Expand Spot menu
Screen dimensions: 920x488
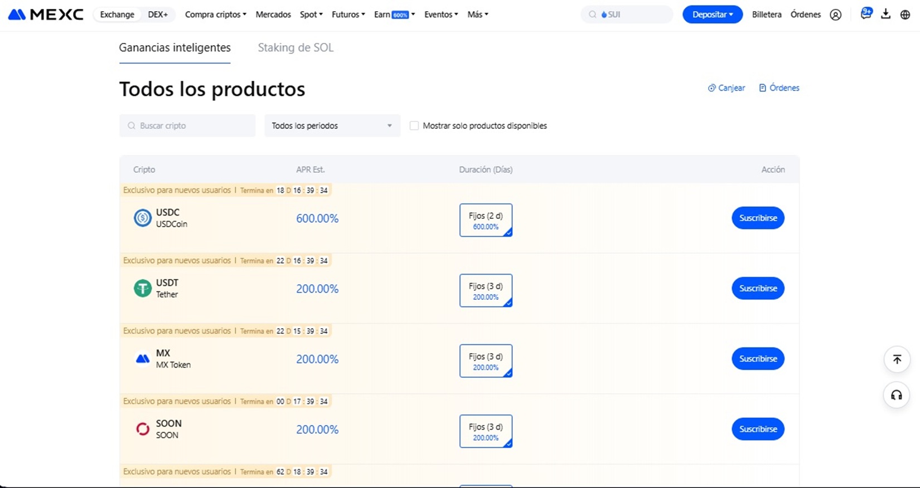click(311, 14)
